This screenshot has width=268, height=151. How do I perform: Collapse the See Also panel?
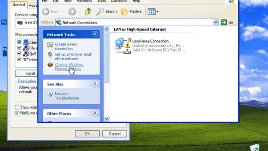coord(95,83)
